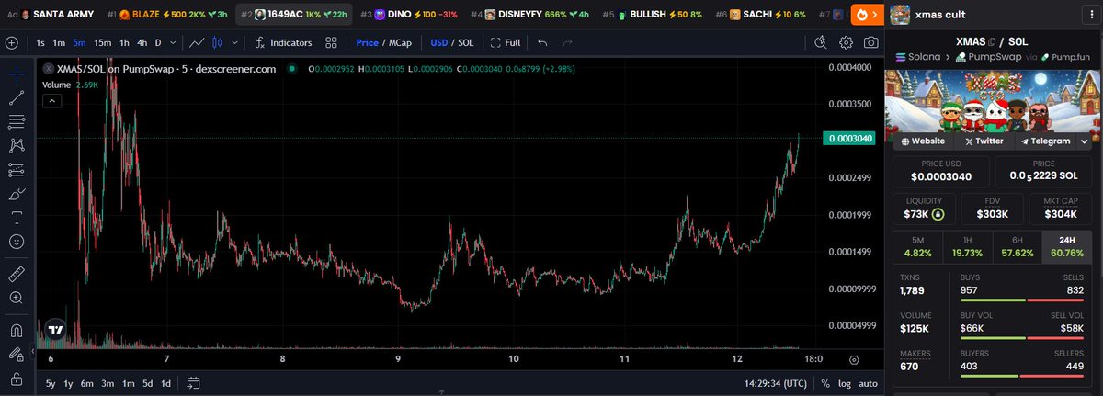
Task: Click the compare or add symbol plus icon
Action: (11, 42)
